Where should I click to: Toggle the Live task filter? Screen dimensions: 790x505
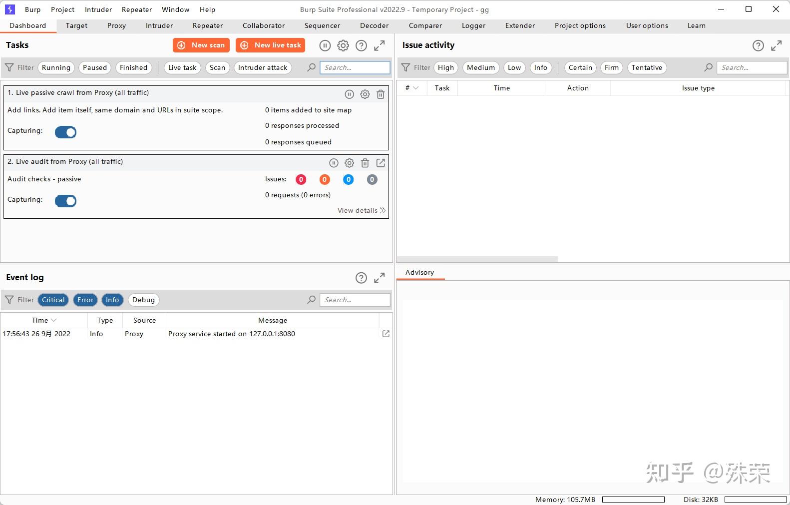point(182,67)
